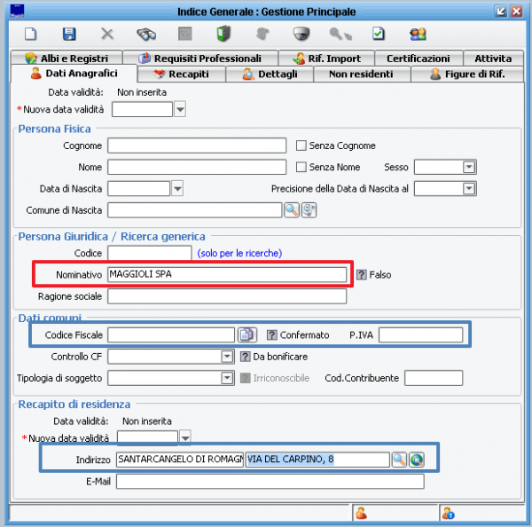Screen dimensions: 532x527
Task: Switch to the Albi e Registri tab
Action: pyautogui.click(x=66, y=58)
